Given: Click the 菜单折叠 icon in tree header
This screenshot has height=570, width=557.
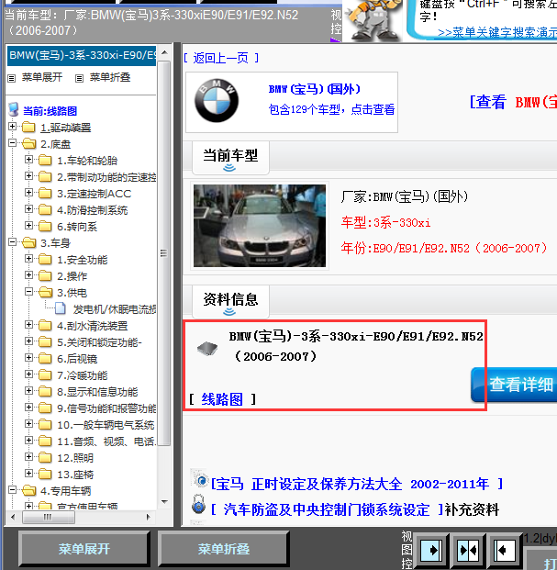Looking at the screenshot, I should point(79,78).
